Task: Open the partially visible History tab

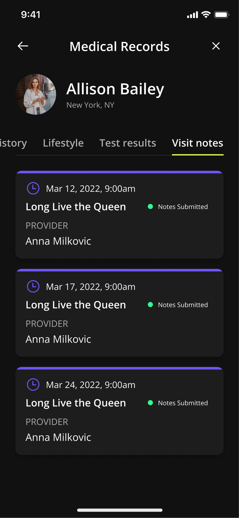Action: 13,143
